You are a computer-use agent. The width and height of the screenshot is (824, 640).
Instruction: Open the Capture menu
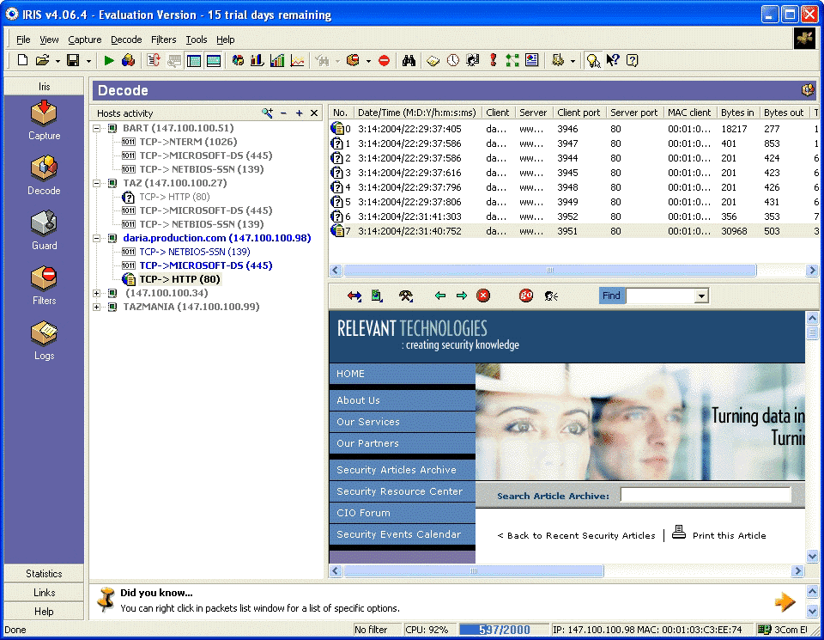pos(85,40)
